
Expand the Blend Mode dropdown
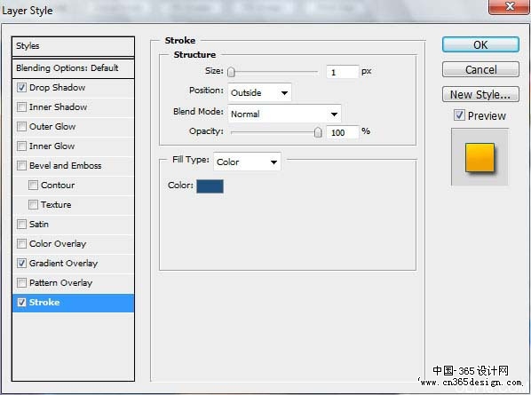coord(284,114)
